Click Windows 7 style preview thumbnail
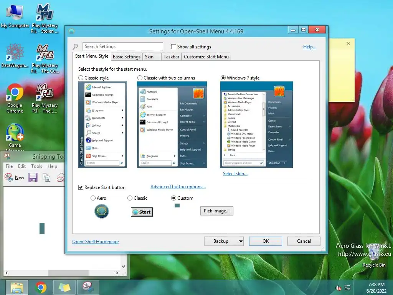393x295 pixels. click(256, 125)
